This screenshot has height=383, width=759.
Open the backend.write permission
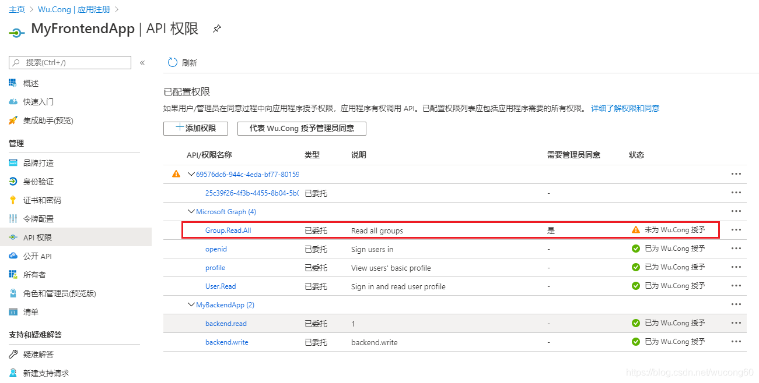pyautogui.click(x=227, y=342)
